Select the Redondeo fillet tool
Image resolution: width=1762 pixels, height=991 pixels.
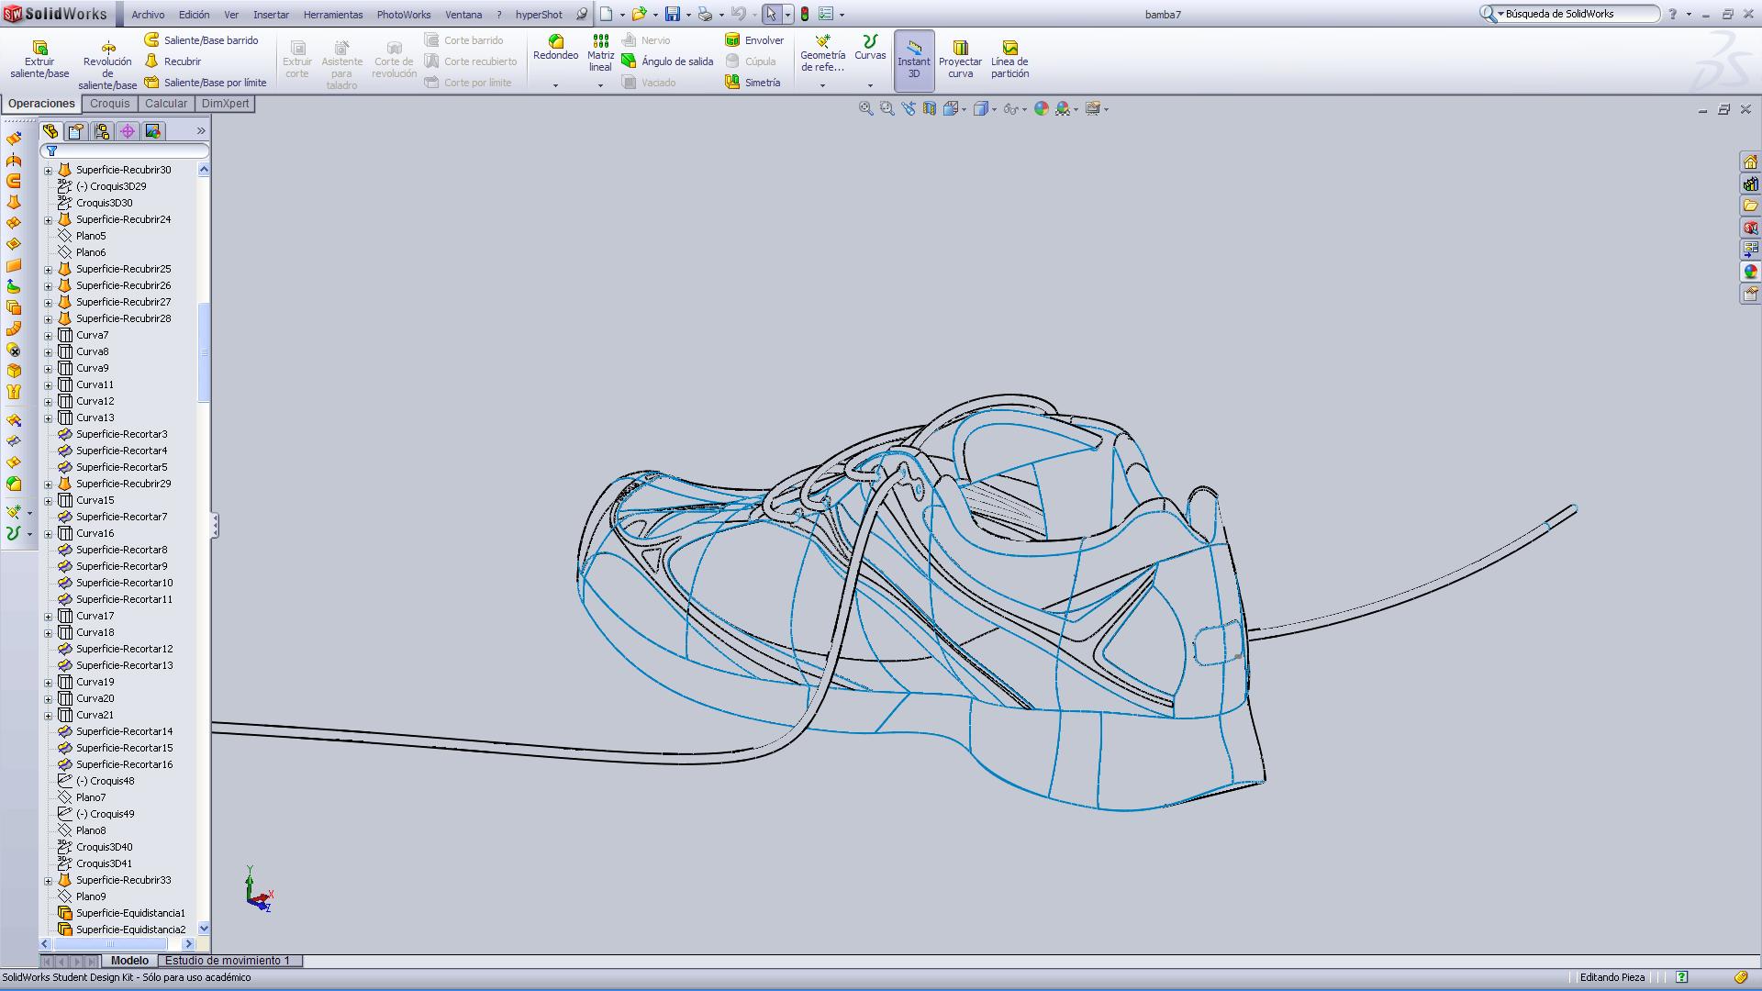(x=555, y=48)
